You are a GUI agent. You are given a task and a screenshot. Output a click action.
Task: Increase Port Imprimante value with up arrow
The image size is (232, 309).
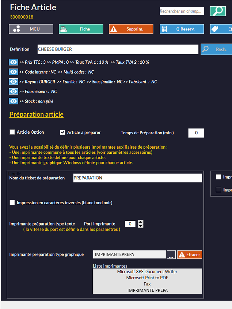click(x=141, y=222)
